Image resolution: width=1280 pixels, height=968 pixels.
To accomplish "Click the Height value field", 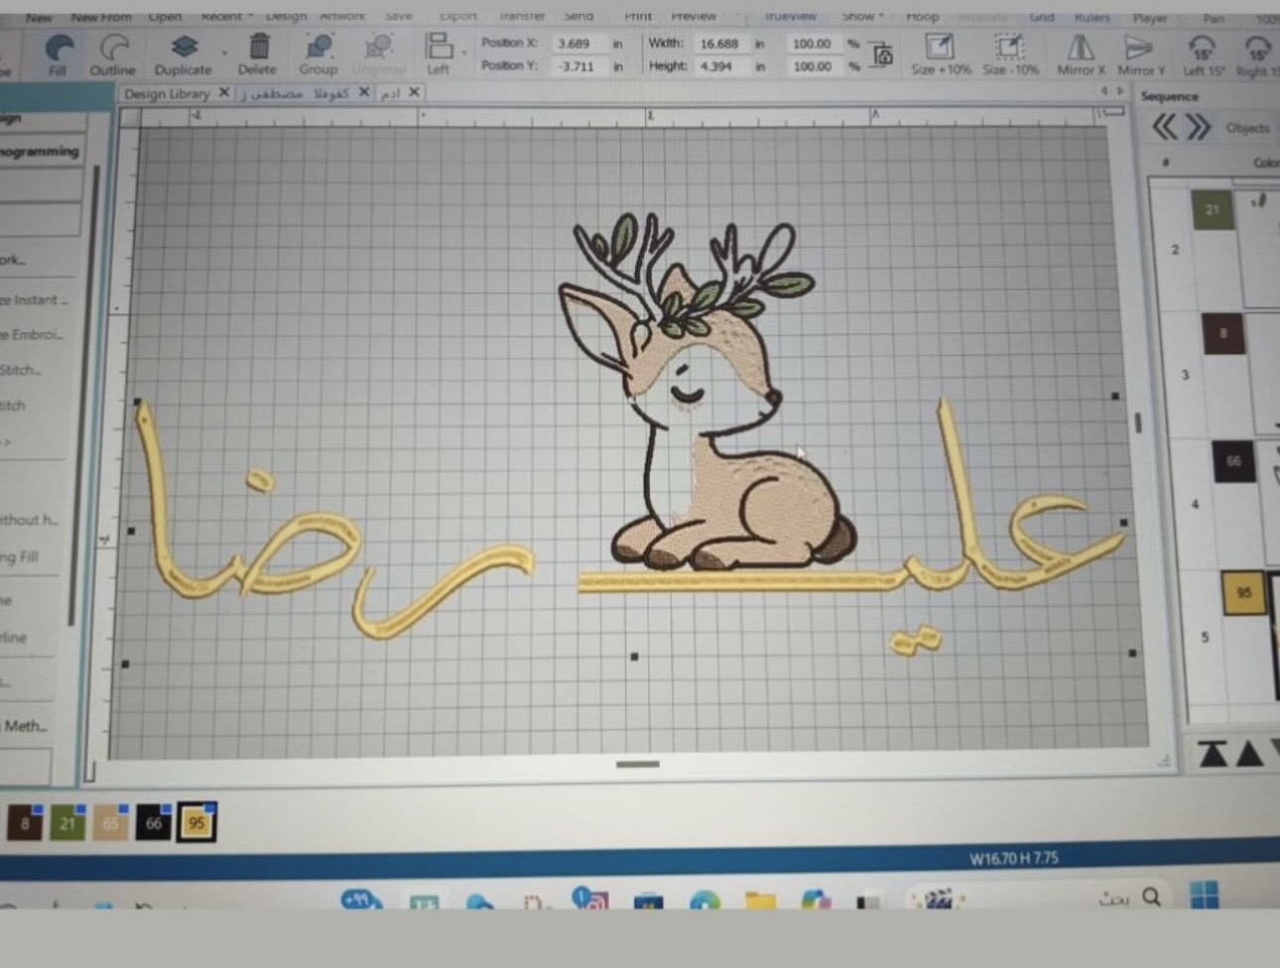I will 721,66.
